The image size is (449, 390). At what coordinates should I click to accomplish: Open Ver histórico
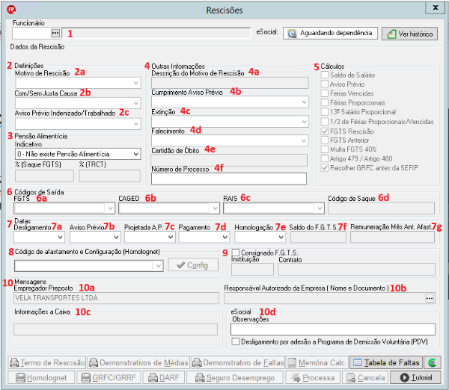click(409, 34)
